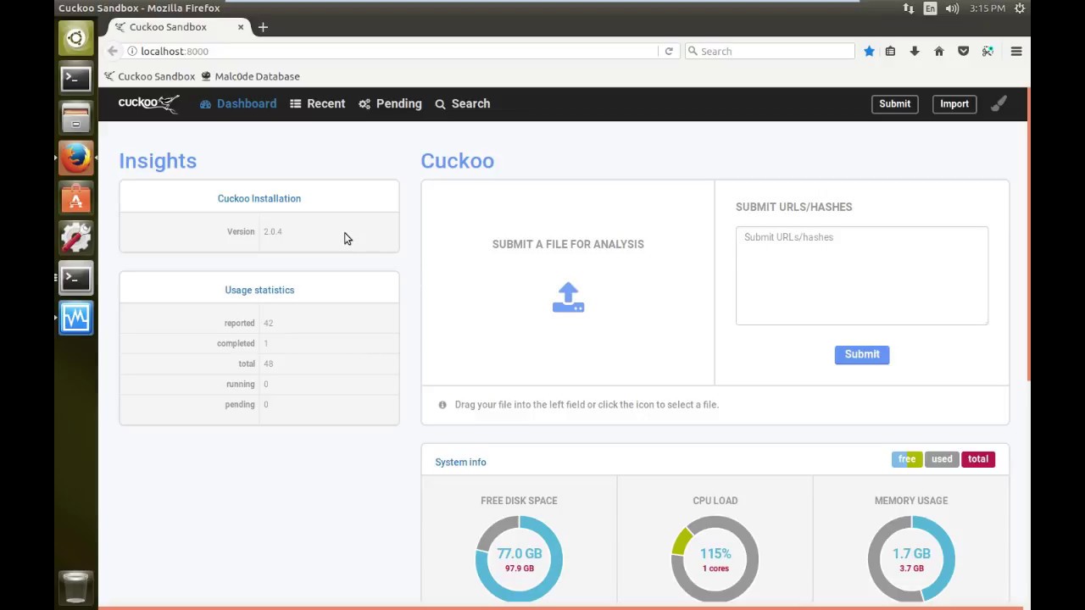Toggle the total legend label
The width and height of the screenshot is (1085, 610).
[978, 459]
